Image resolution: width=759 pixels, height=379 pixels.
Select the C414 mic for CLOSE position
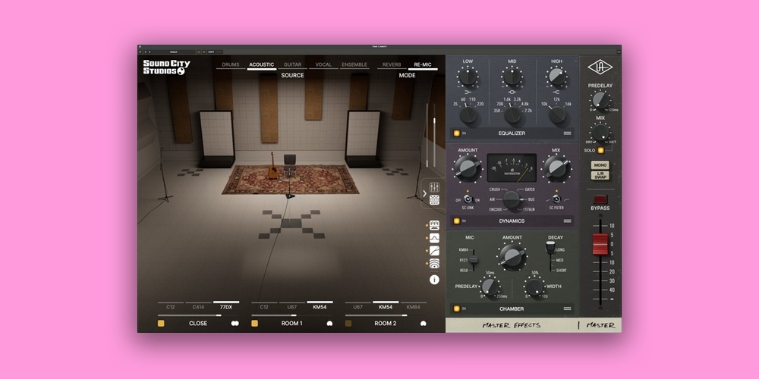pos(198,307)
